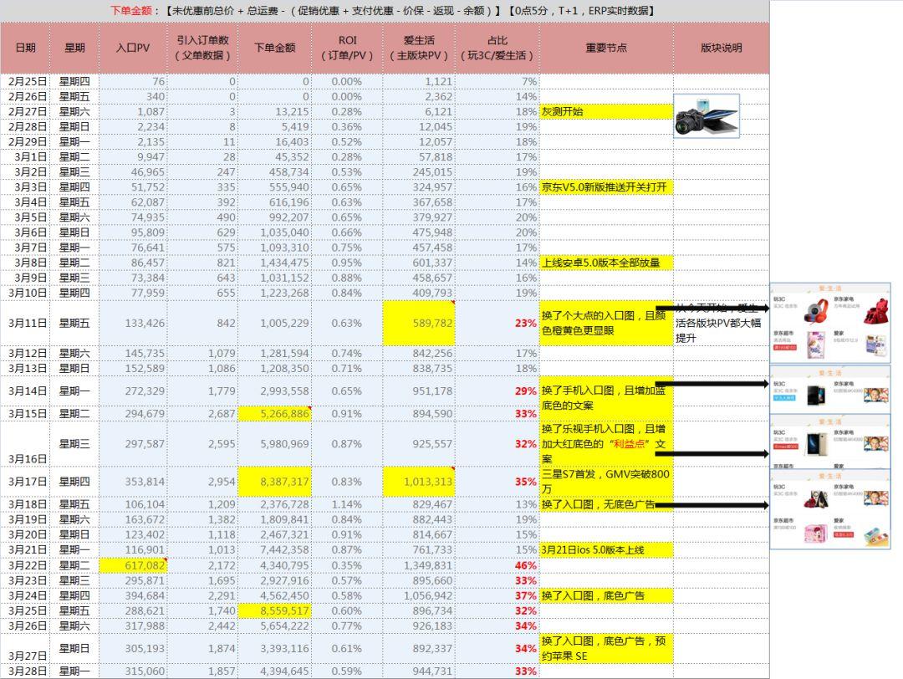Viewport: 903px width, 679px height.
Task: Click the 灰测开始 note cell
Action: click(606, 111)
